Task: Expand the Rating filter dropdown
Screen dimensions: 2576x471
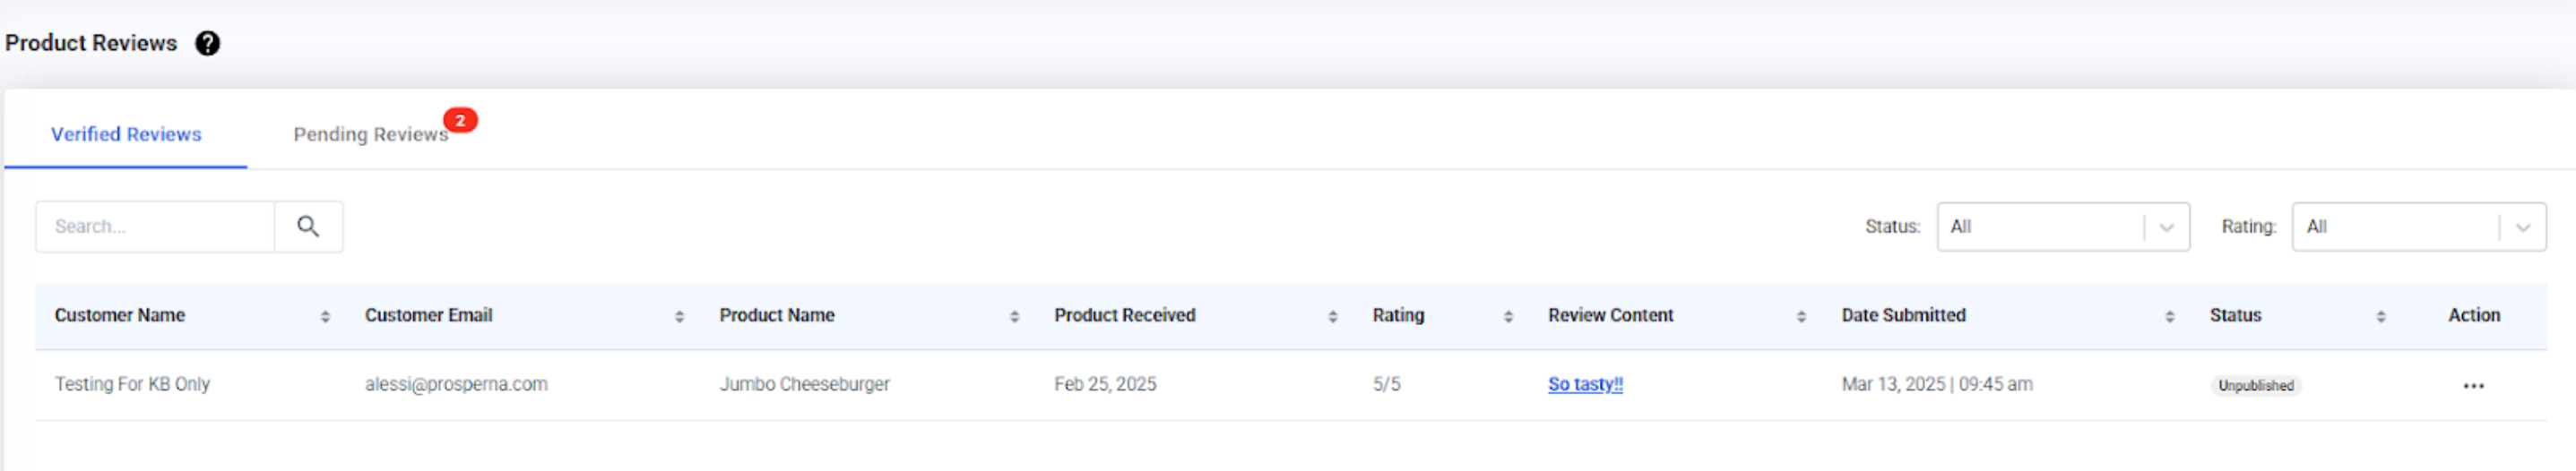Action: (x=2418, y=227)
